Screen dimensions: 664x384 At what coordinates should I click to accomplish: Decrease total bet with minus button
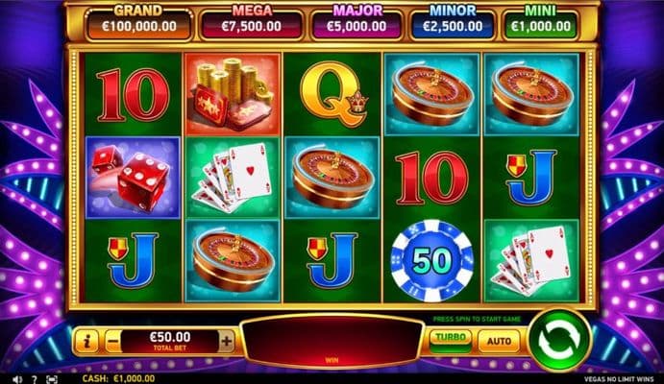[x=113, y=341]
